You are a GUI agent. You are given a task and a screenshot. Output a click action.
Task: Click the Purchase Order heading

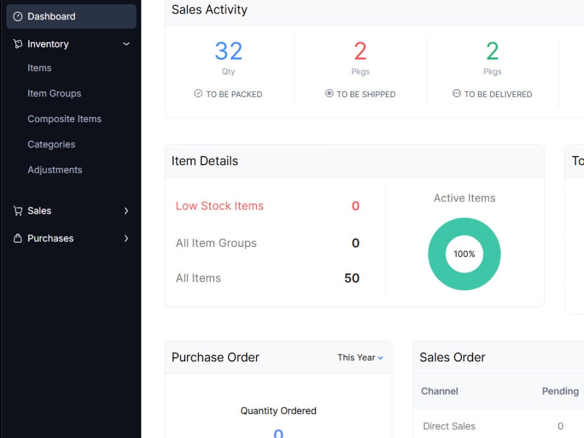coord(215,357)
